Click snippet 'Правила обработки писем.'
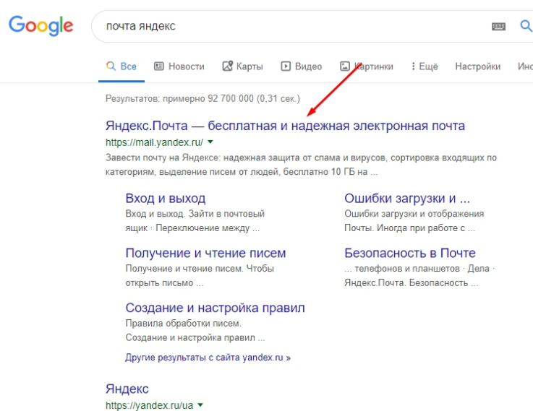Screen dimensions: 533x411 point(183,324)
